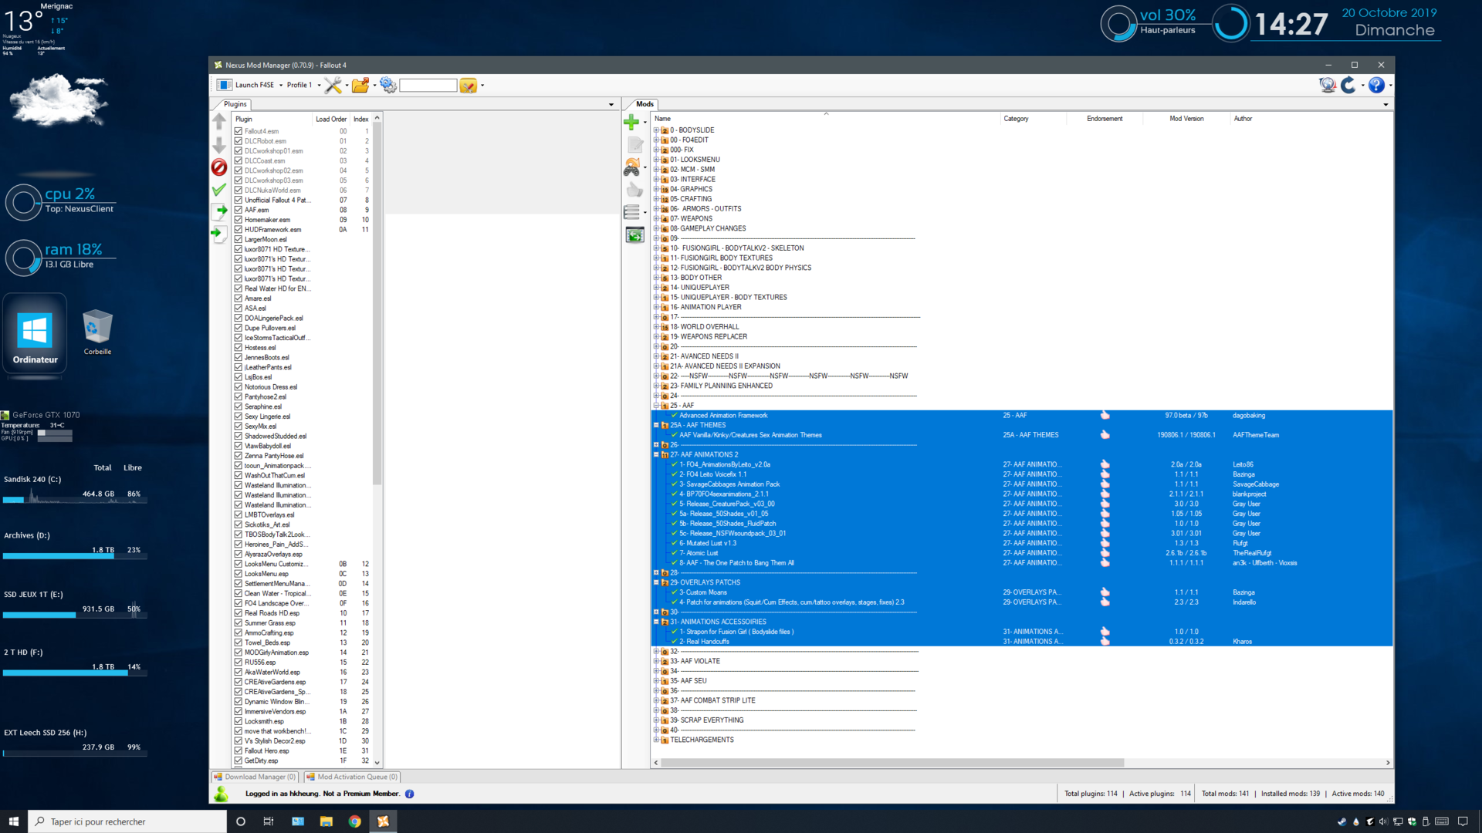Click the green plus add mod icon
This screenshot has height=833, width=1482.
click(x=631, y=122)
